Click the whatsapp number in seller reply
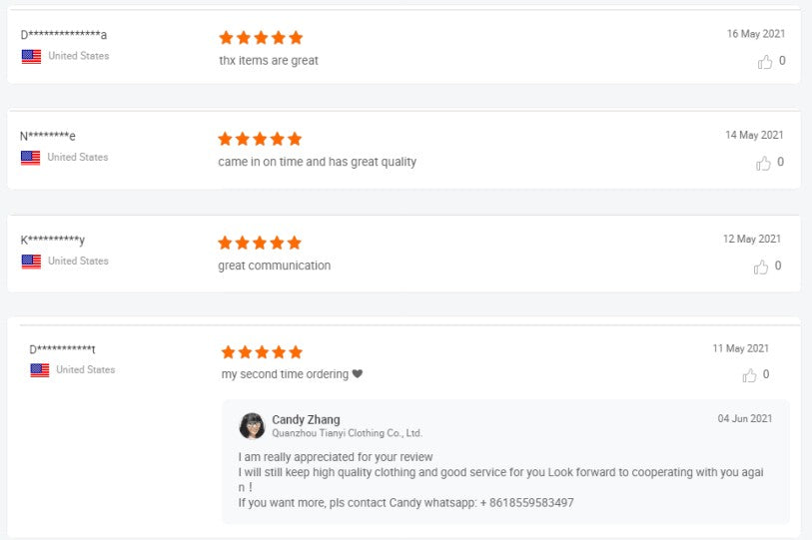The height and width of the screenshot is (540, 812). (x=526, y=503)
